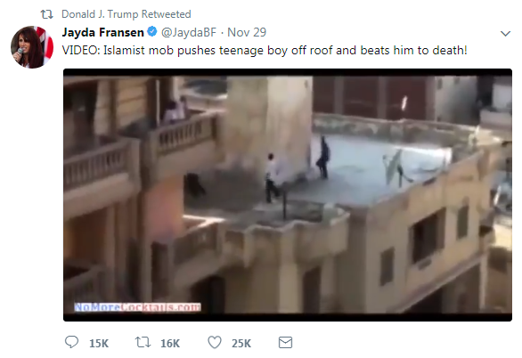Click the 16K retweets count

(x=170, y=343)
